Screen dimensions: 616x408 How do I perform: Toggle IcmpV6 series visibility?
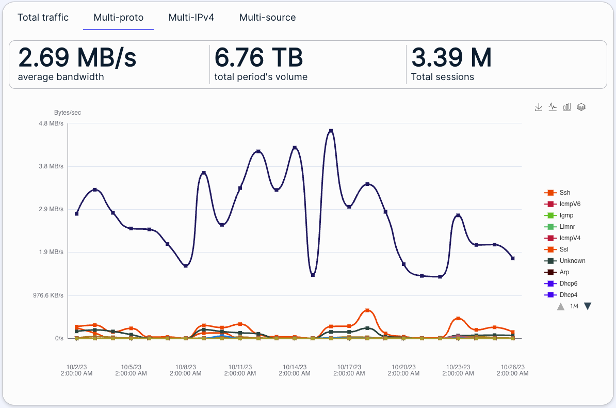click(x=570, y=204)
